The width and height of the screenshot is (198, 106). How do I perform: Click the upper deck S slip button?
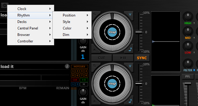pos(95,14)
